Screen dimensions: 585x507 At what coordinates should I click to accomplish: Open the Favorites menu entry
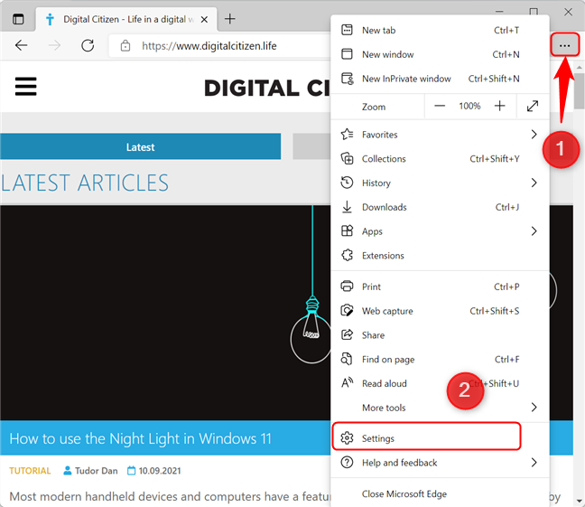tap(440, 135)
